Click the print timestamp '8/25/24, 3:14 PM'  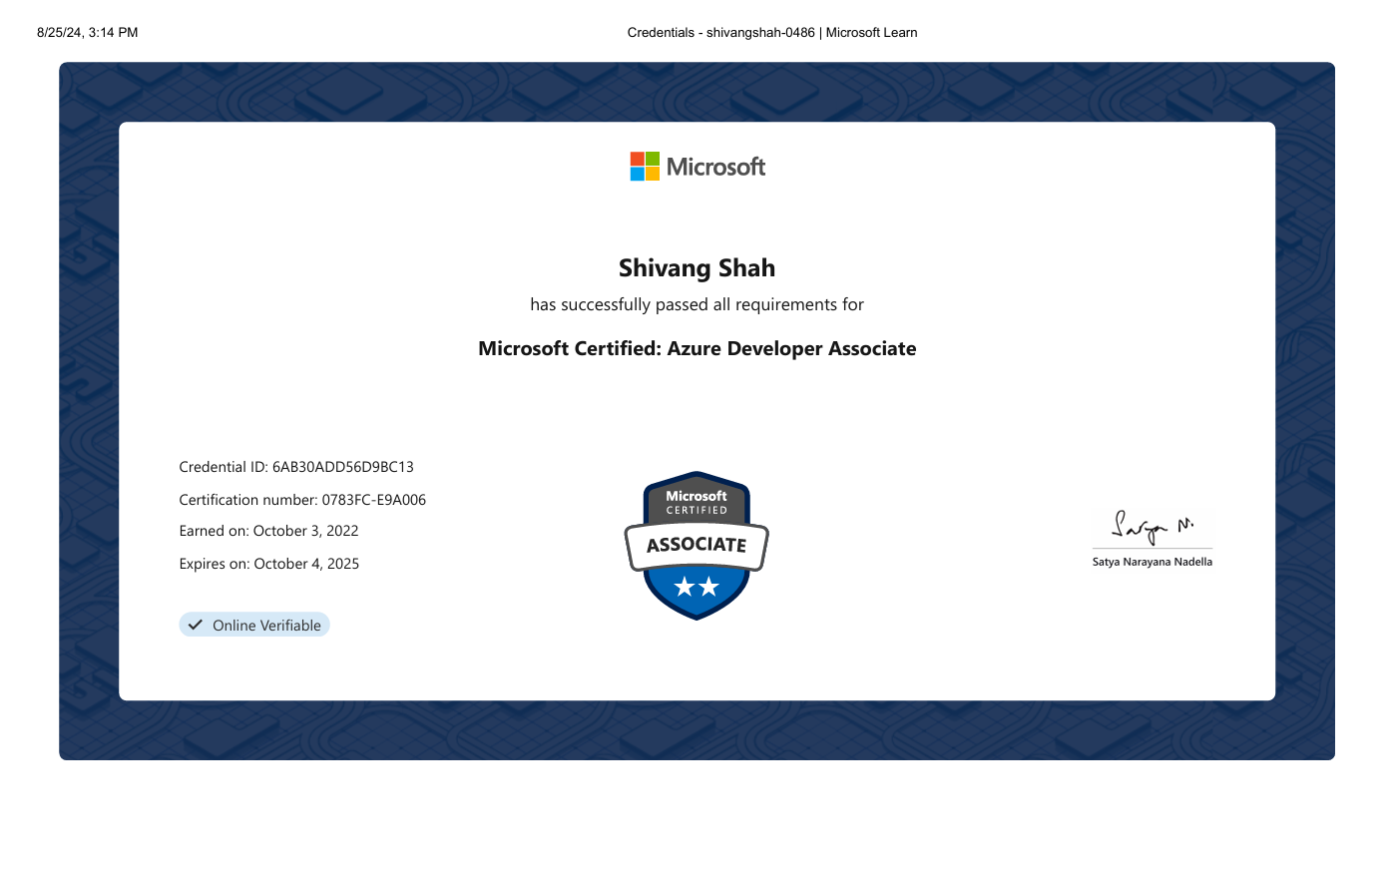click(x=88, y=32)
